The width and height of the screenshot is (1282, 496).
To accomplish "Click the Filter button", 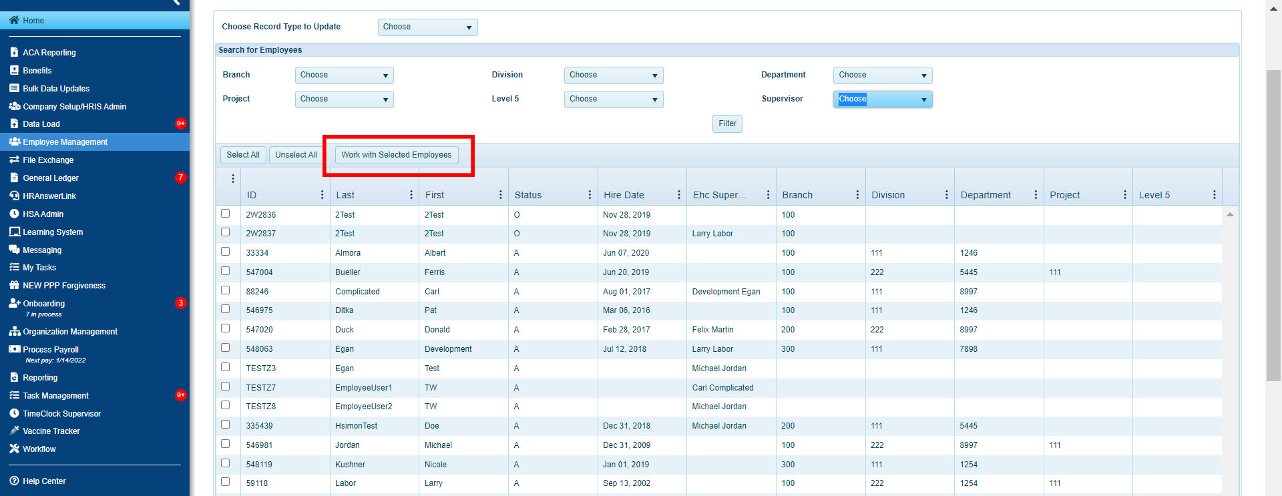I will click(x=727, y=123).
